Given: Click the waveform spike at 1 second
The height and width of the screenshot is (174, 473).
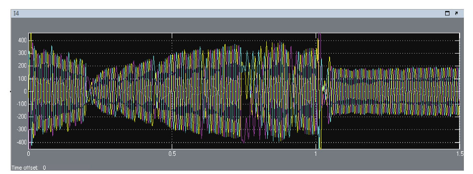Looking at the screenshot, I should pyautogui.click(x=319, y=90).
